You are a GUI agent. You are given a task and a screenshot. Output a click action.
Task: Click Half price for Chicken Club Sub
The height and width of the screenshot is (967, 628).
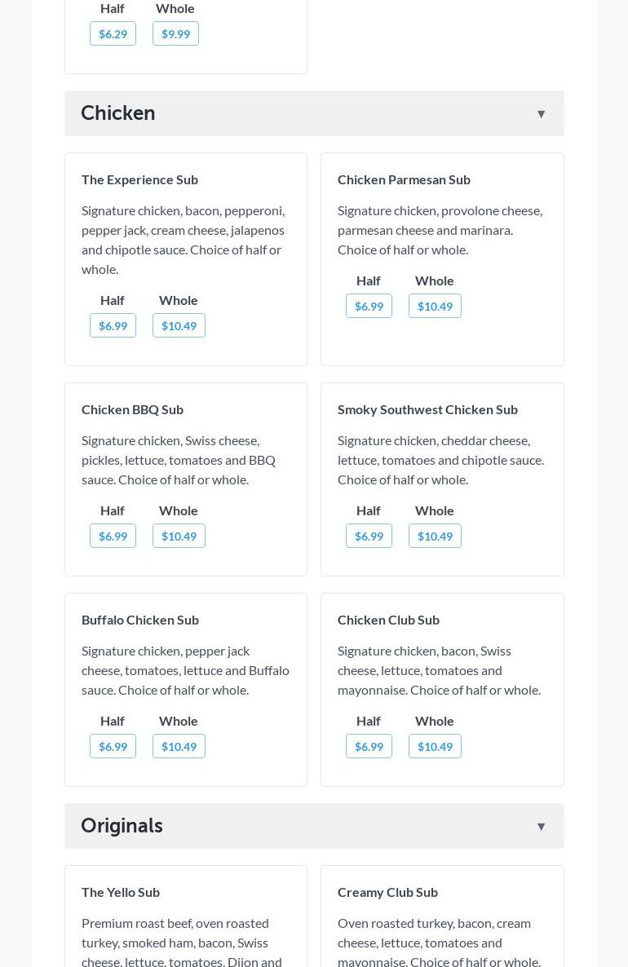(x=369, y=746)
